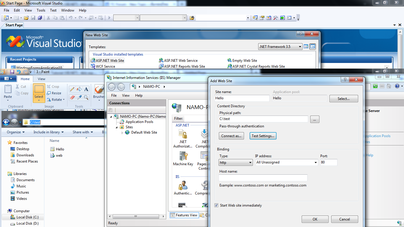
Task: Open Rotate dropdown in Paint
Action: tap(55, 100)
